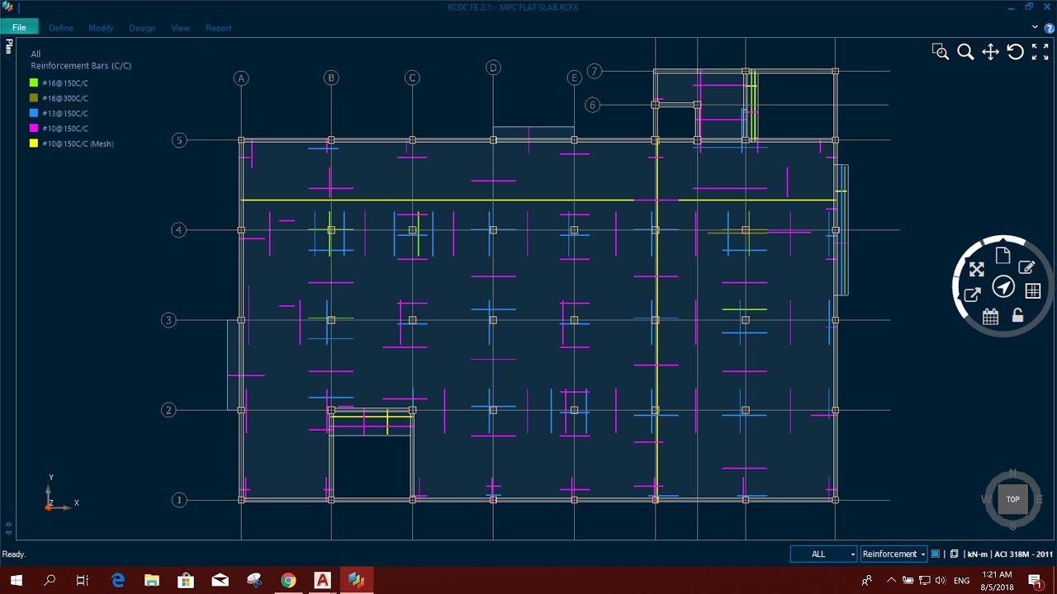Select the Zoom Window tool
This screenshot has width=1057, height=594.
point(941,51)
